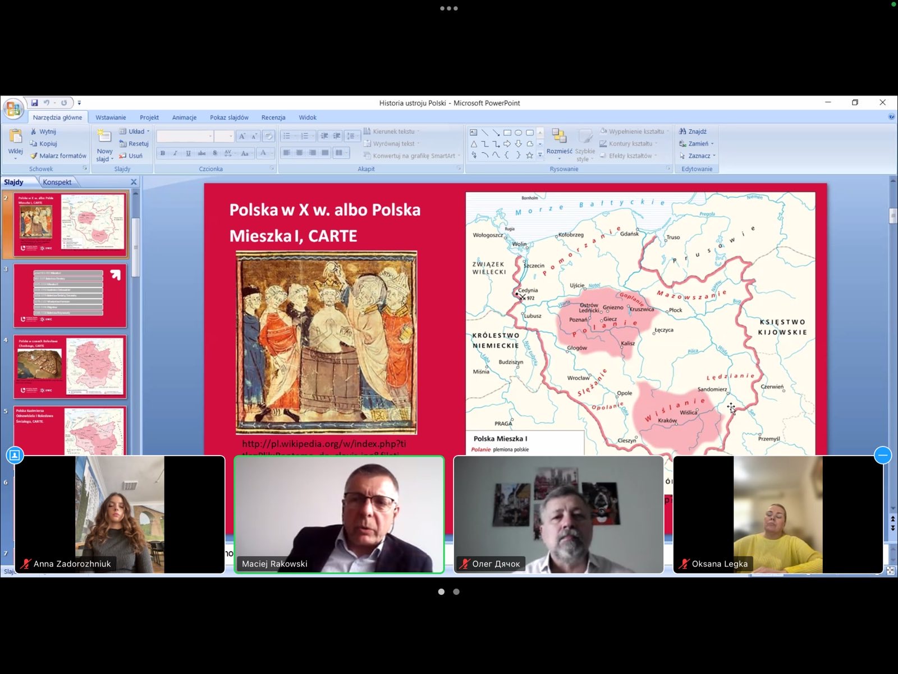Select the star shape in shapes gallery
The image size is (898, 674).
tap(529, 156)
